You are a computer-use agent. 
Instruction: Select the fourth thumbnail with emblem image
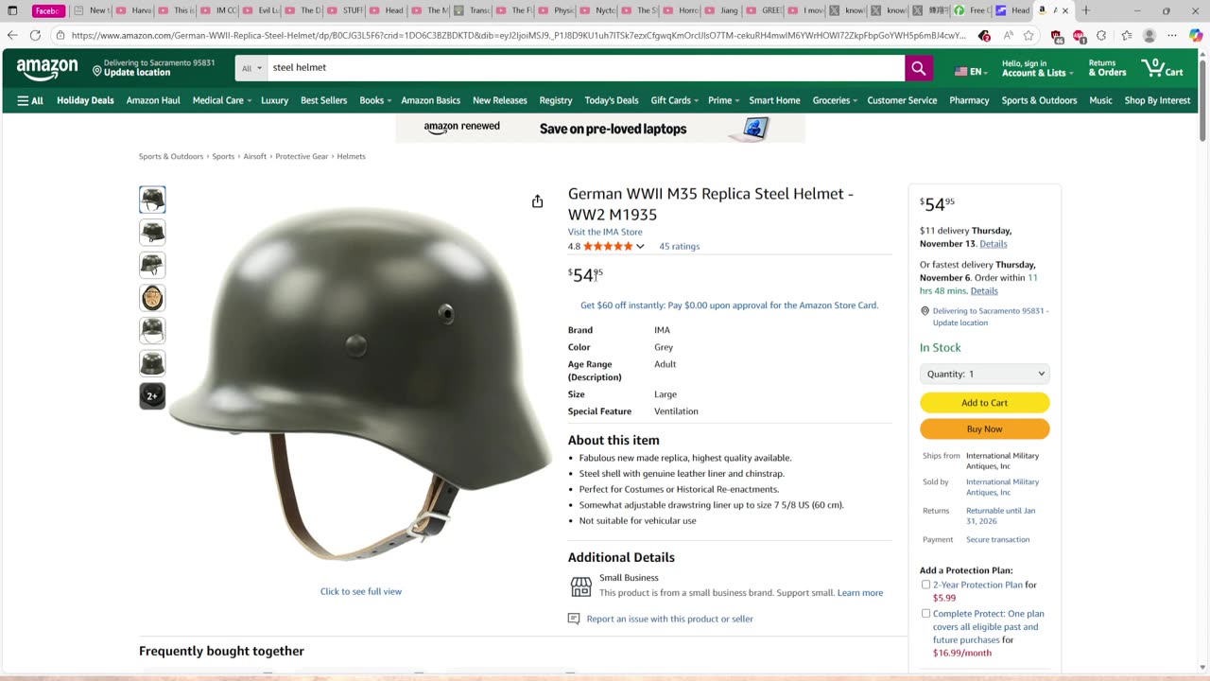click(152, 298)
